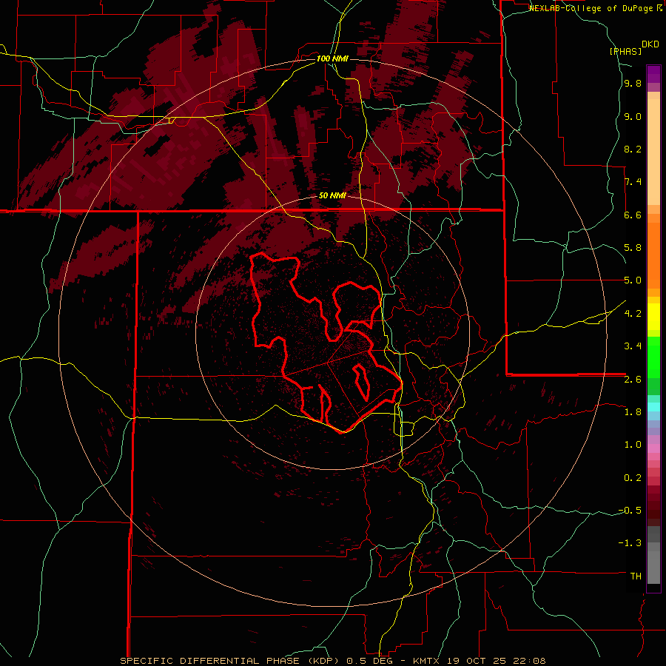Viewport: 666px width, 666px height.
Task: Click the -0.5 value on color scale
Action: coord(630,511)
